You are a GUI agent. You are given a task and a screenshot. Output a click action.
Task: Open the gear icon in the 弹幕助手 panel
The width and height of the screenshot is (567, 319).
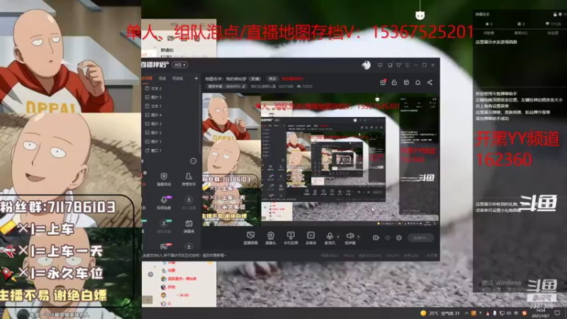tap(560, 14)
